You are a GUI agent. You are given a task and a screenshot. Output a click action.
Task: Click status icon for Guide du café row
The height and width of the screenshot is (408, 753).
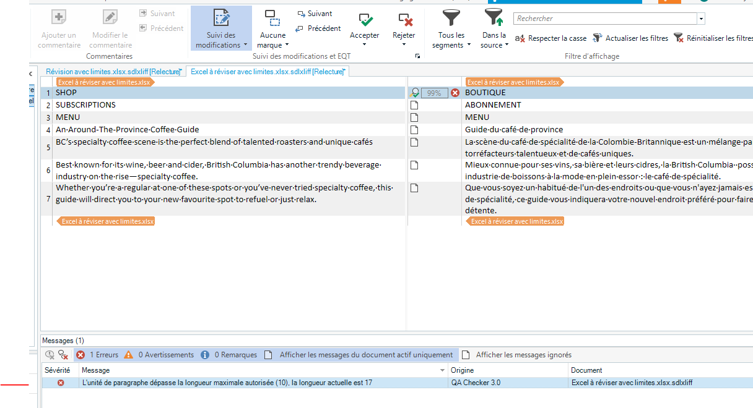(415, 130)
